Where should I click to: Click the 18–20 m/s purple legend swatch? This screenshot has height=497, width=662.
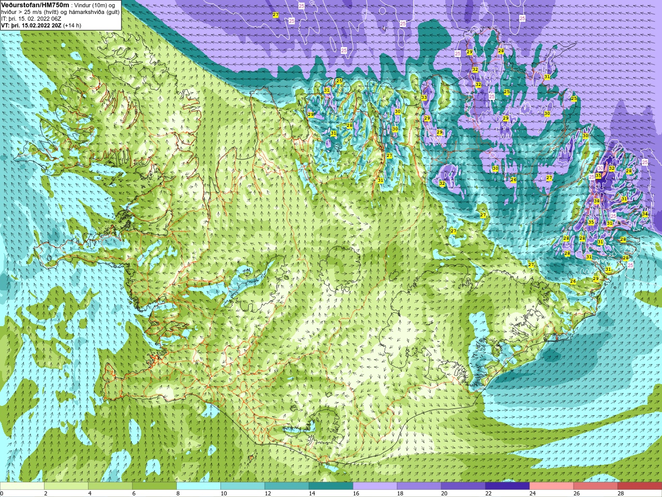[419, 486]
